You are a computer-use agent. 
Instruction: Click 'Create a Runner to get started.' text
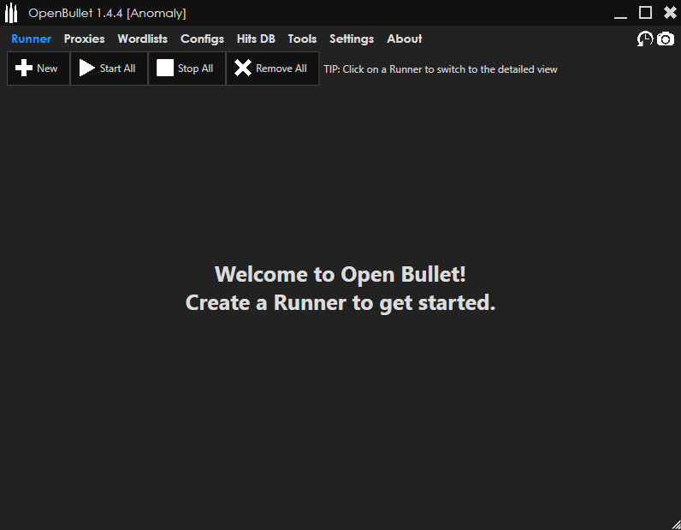click(x=340, y=303)
